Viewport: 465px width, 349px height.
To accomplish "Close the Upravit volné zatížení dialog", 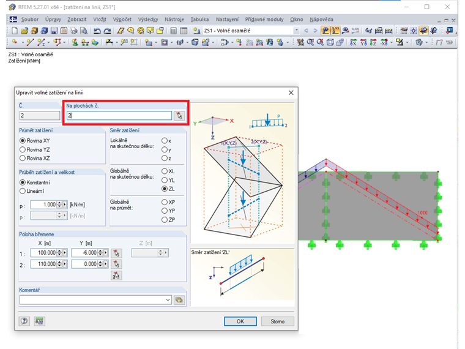I will point(291,92).
